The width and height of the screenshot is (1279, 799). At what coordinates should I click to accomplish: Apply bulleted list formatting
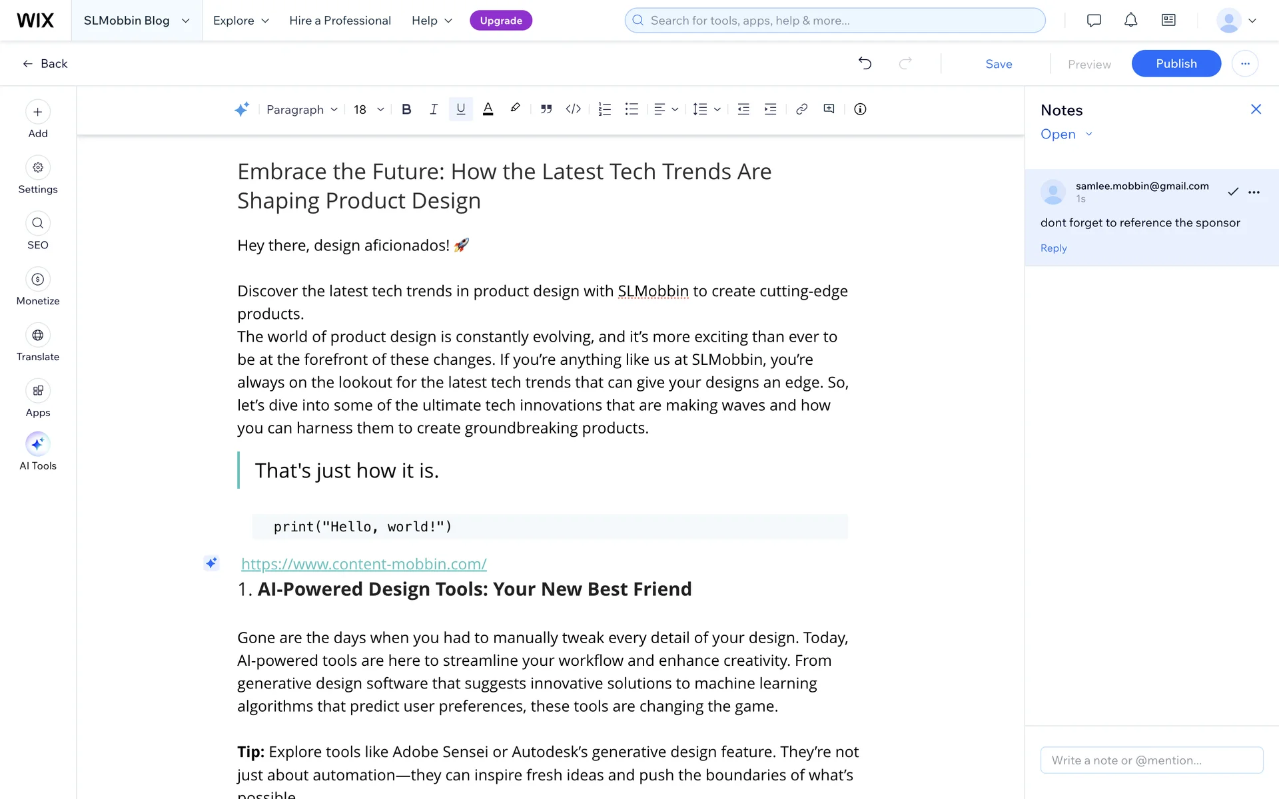[x=632, y=109]
